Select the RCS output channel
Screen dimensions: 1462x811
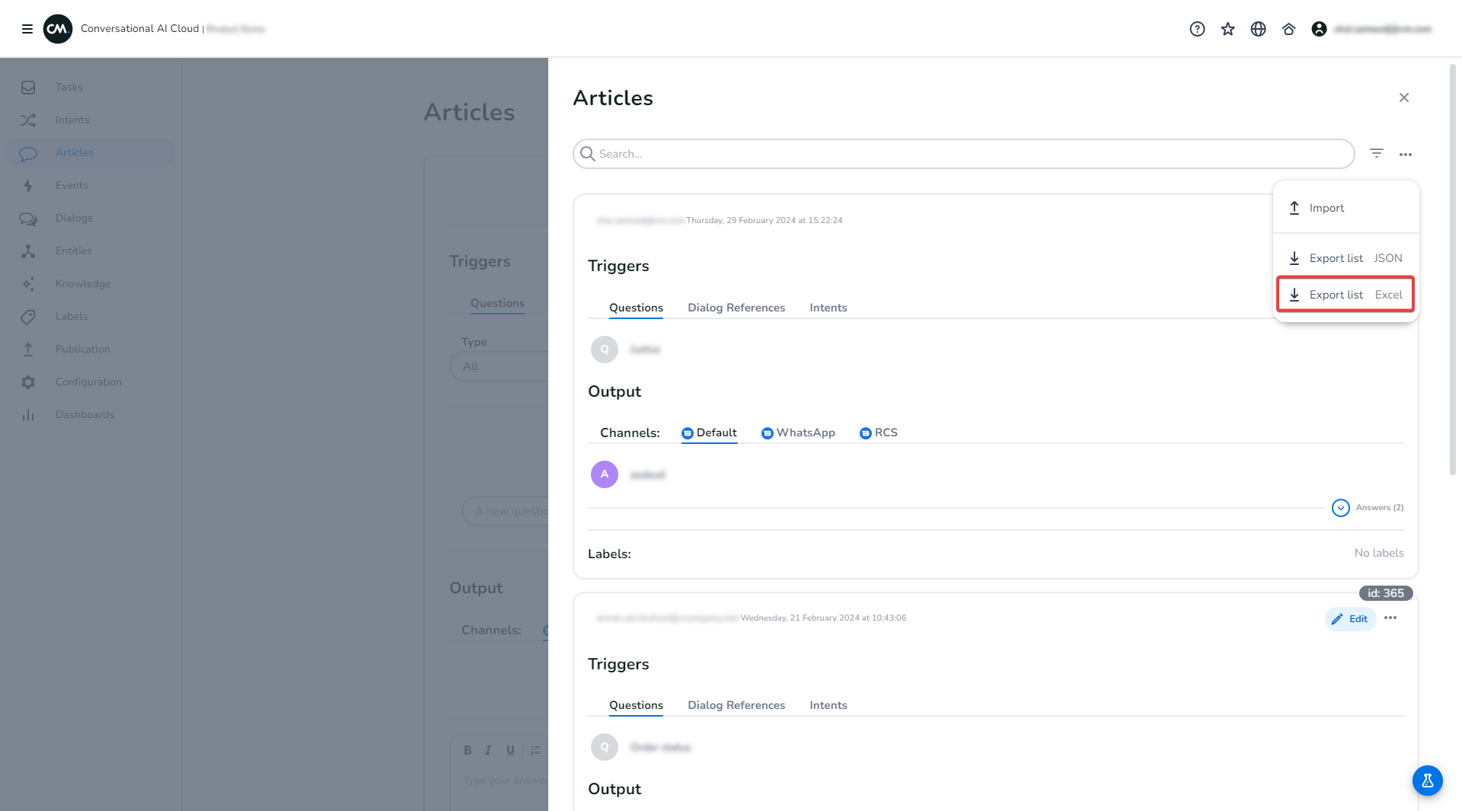879,433
